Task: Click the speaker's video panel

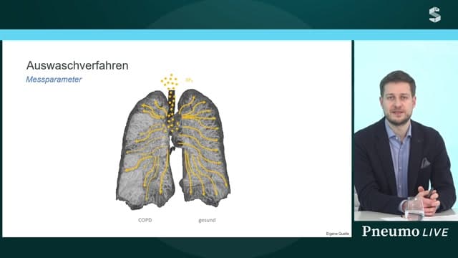Action: click(406, 131)
